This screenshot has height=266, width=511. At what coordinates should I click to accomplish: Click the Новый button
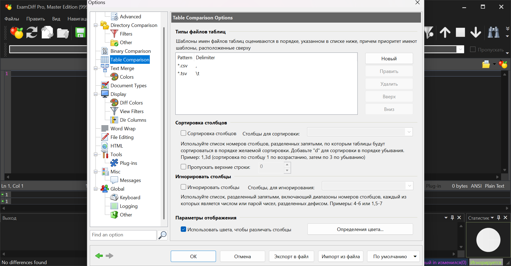pos(389,58)
